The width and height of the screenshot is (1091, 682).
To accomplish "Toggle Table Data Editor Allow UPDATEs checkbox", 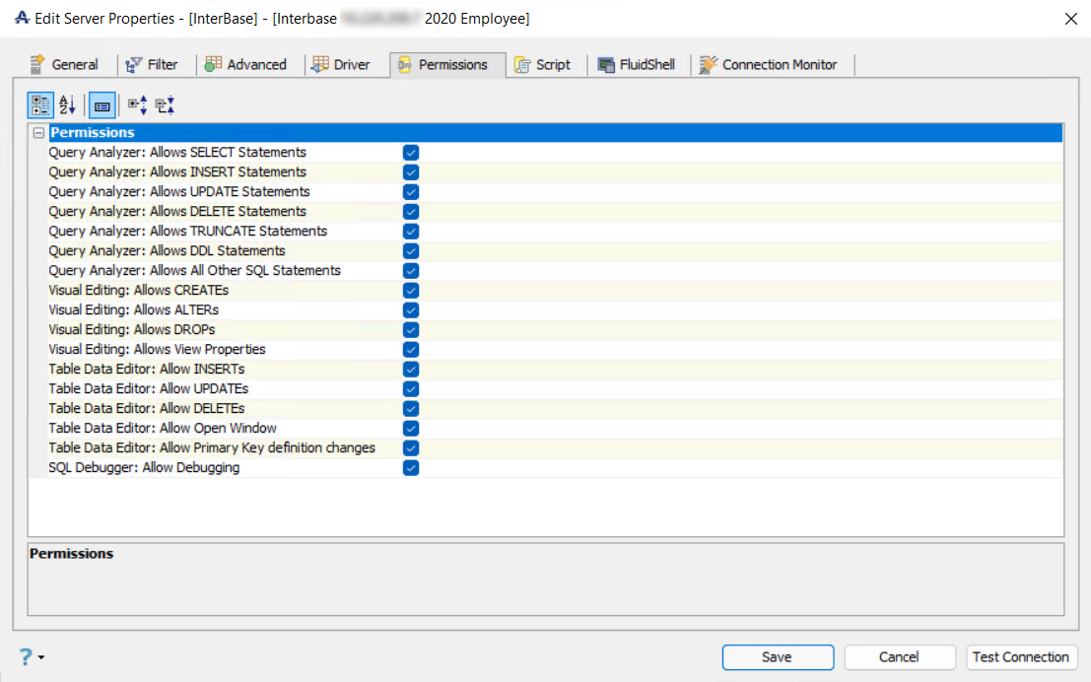I will click(411, 389).
